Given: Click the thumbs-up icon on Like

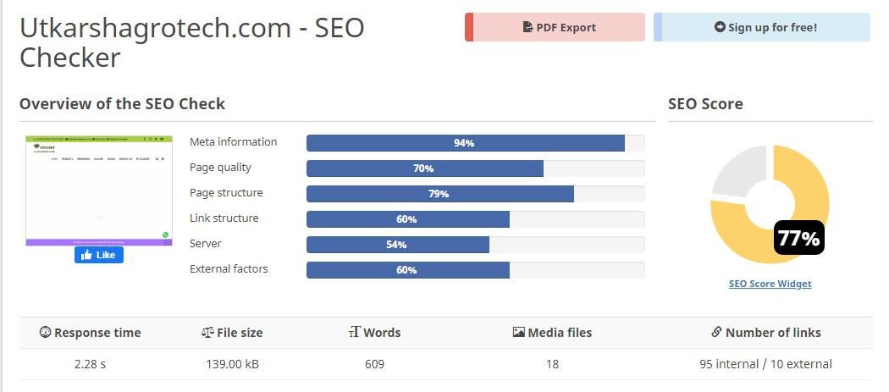Looking at the screenshot, I should point(88,255).
